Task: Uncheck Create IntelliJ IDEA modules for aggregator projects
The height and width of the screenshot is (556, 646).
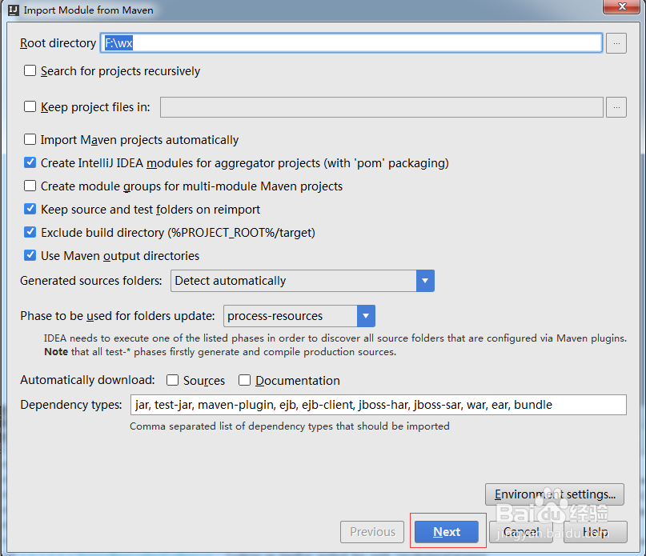Action: point(30,162)
